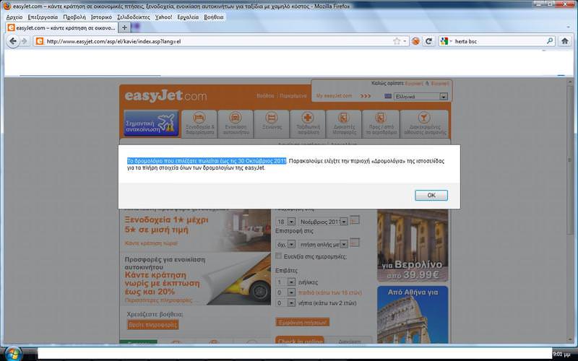The width and height of the screenshot is (578, 361).
Task: Click the Firefox forward arrow
Action: point(25,41)
